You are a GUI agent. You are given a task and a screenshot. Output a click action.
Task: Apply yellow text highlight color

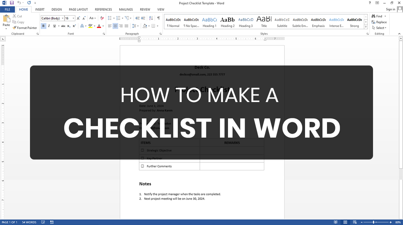tap(90, 26)
